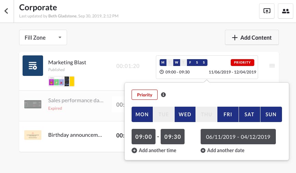Click the Marketing Blast playlist icon

(33, 66)
